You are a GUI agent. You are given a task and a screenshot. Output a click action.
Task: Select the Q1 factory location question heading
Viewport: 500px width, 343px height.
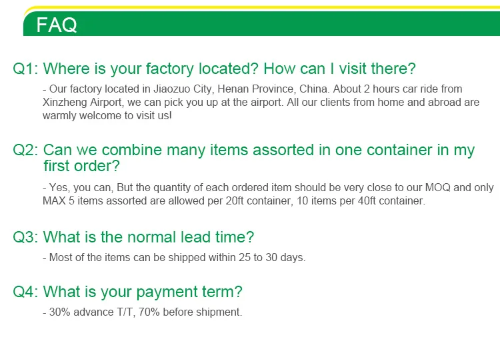pyautogui.click(x=214, y=69)
